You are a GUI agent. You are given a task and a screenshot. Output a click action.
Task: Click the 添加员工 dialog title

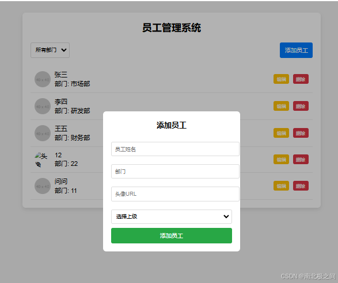172,125
